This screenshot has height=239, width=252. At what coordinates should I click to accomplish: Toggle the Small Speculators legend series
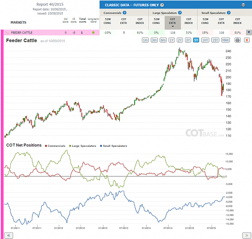point(113,146)
